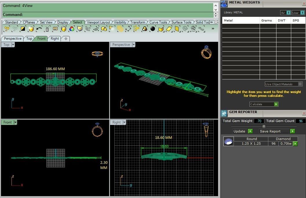
Task: Open the Perspective viewport title dropdown arrow
Action: tap(134, 45)
